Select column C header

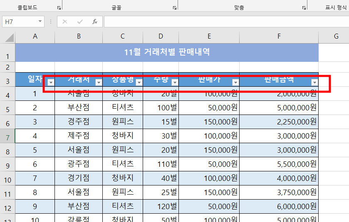point(123,37)
